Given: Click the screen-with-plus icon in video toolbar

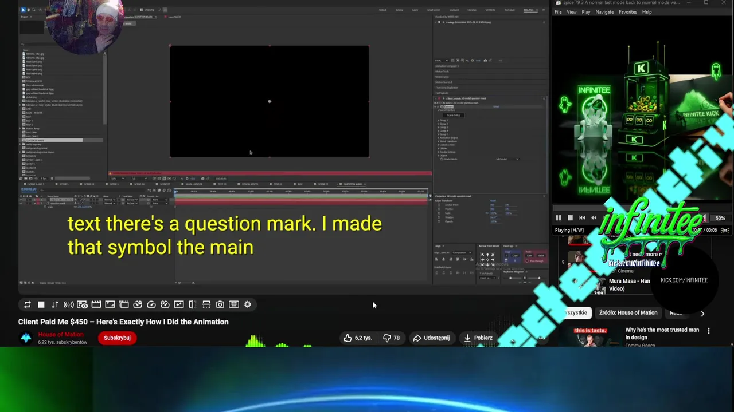Looking at the screenshot, I should [x=179, y=304].
